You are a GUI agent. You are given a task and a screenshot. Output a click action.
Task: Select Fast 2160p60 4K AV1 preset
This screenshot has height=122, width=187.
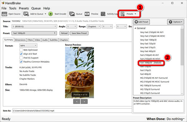click(149, 55)
